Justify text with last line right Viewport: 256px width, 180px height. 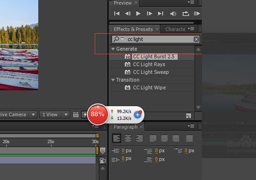tap(176, 138)
